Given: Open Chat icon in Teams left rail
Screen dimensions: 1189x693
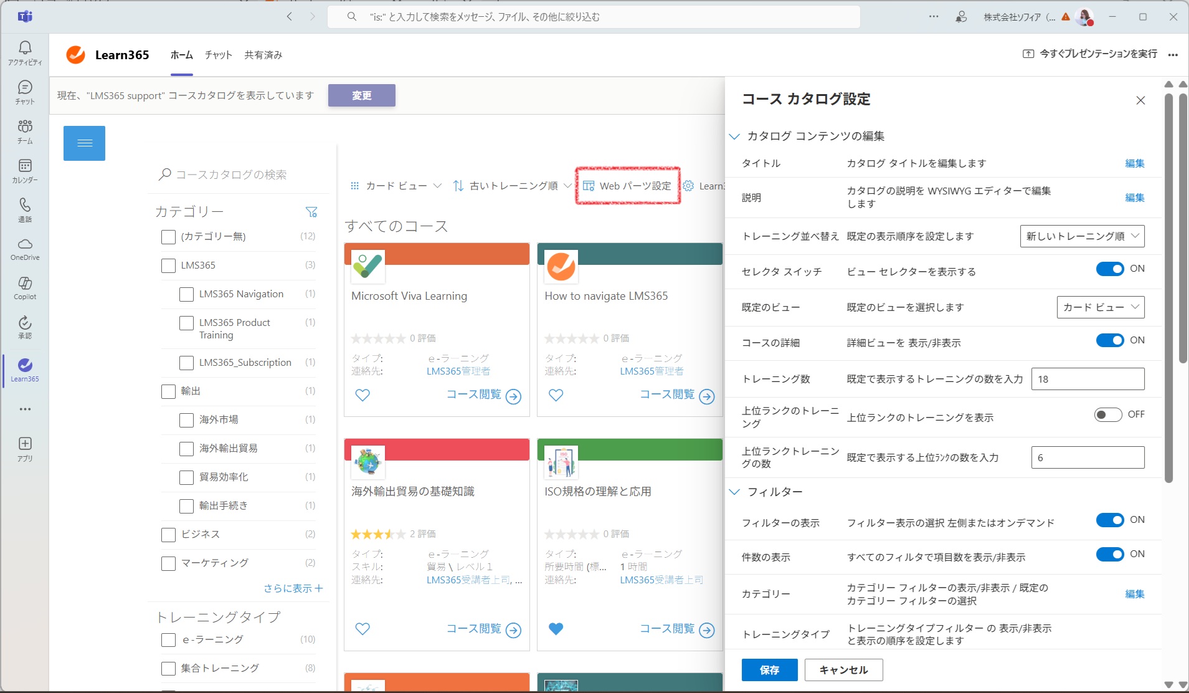Looking at the screenshot, I should point(25,92).
